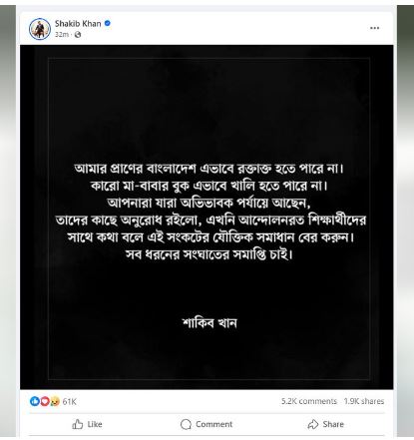Open the 32m timestamp link
Viewport: 414px width, 440px height.
click(62, 35)
